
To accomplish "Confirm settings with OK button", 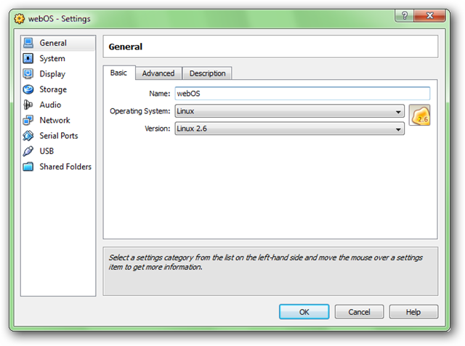I will pos(304,312).
